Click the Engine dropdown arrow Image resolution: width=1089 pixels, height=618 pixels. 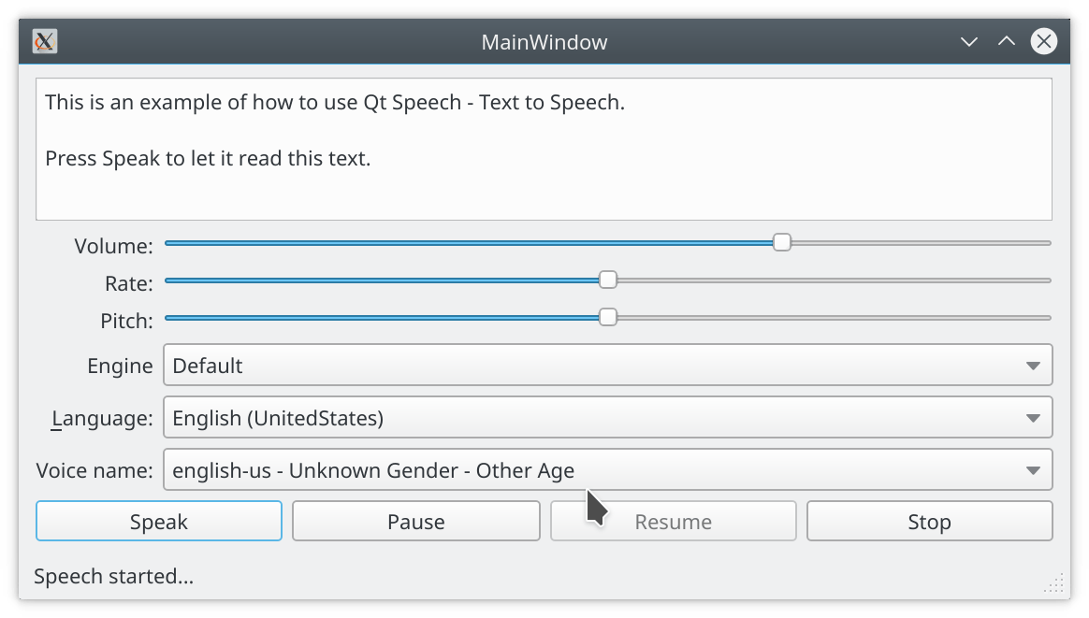coord(1035,365)
